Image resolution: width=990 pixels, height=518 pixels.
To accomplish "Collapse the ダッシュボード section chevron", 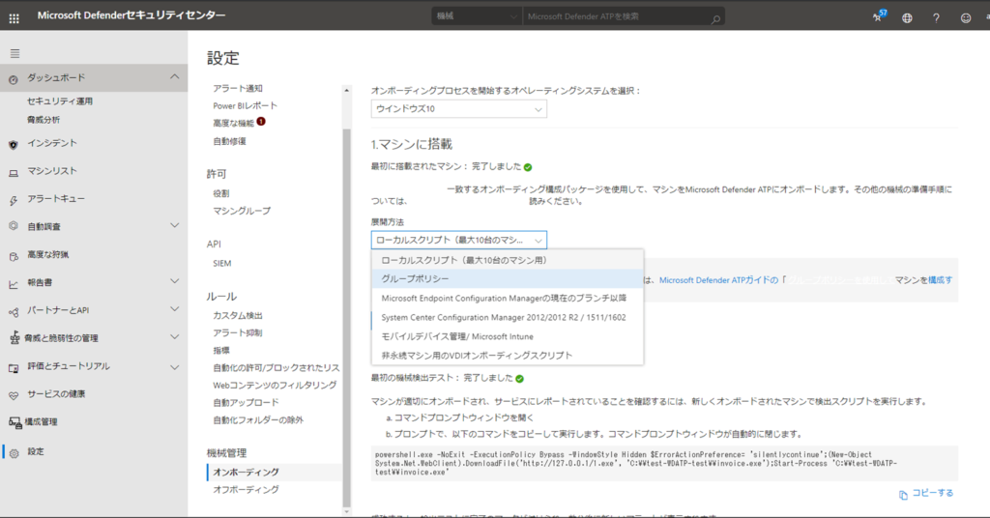I will [x=174, y=77].
